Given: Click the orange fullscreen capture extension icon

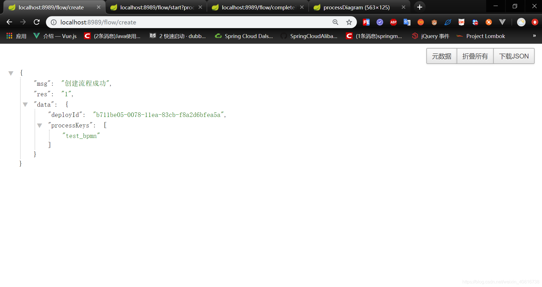Looking at the screenshot, I should coord(488,22).
